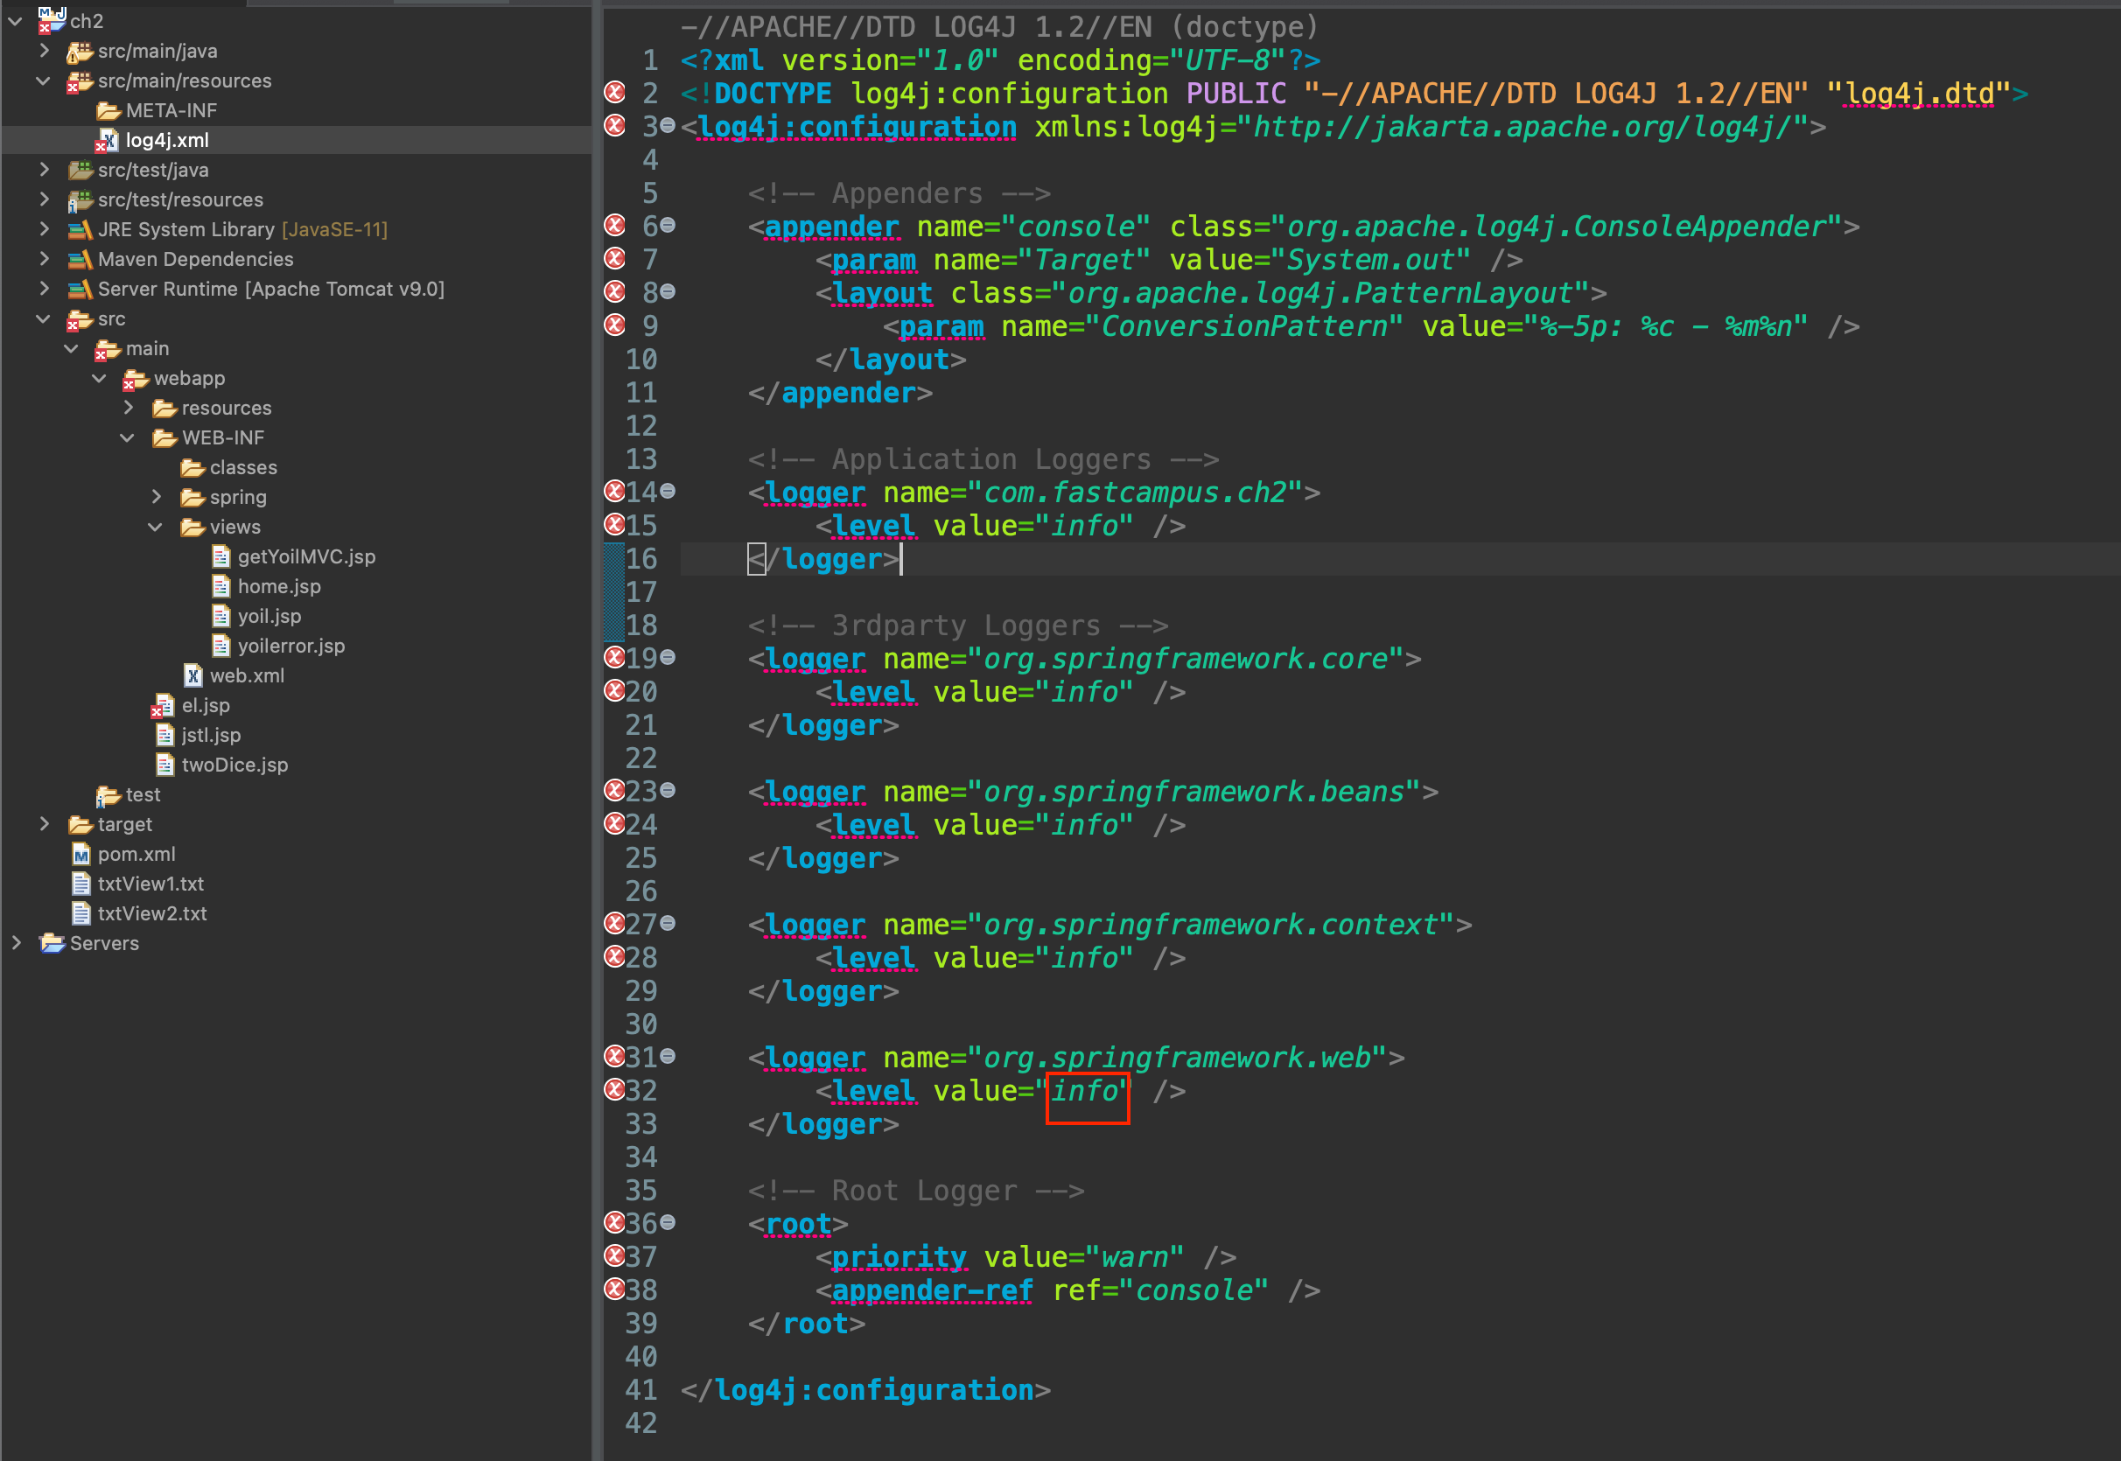Select the web.xml file icon
This screenshot has width=2121, height=1461.
click(193, 675)
